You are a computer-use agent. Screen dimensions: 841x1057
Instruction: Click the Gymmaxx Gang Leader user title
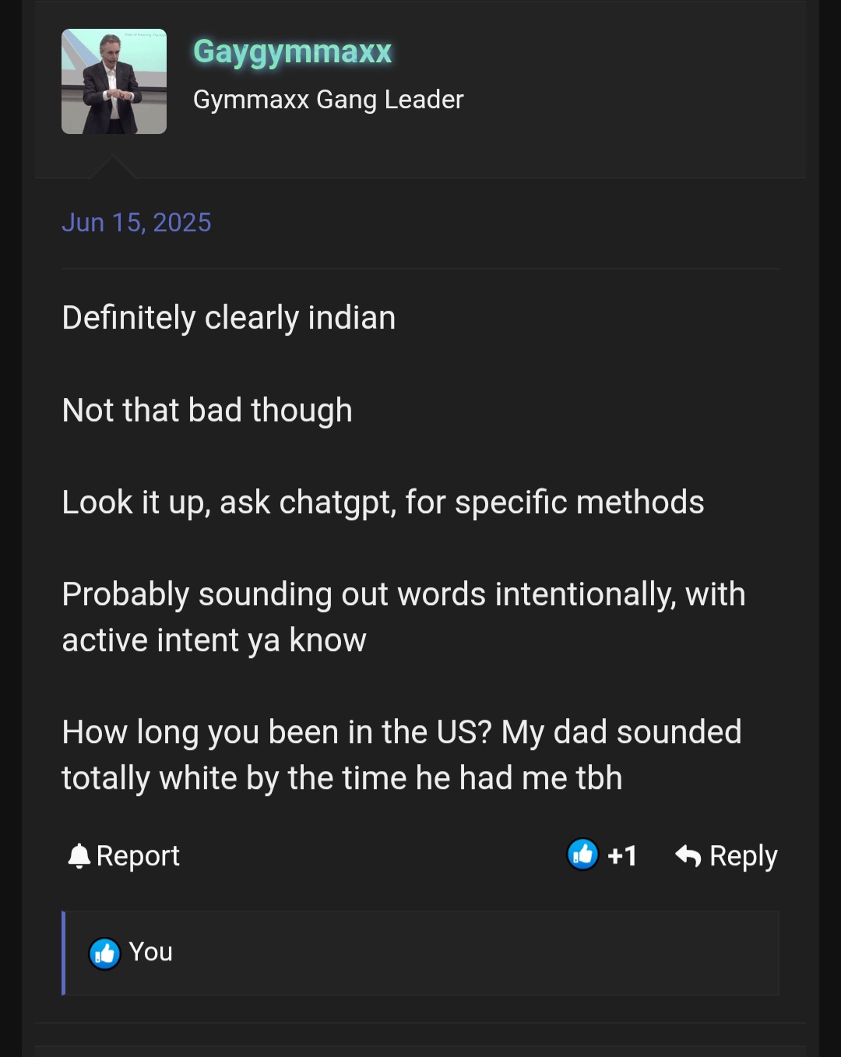pyautogui.click(x=328, y=100)
